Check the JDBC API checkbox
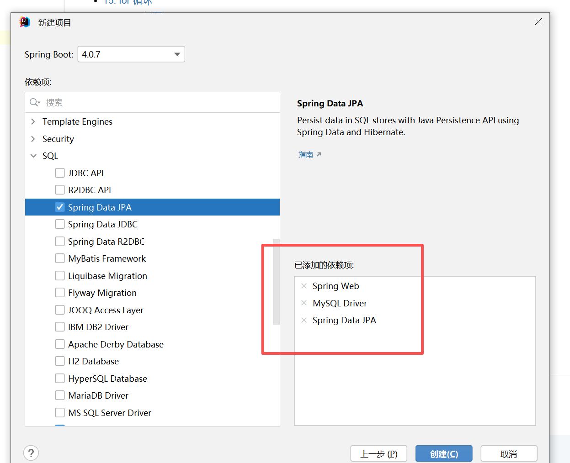 tap(60, 173)
